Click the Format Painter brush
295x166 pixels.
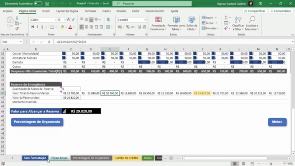17,29
